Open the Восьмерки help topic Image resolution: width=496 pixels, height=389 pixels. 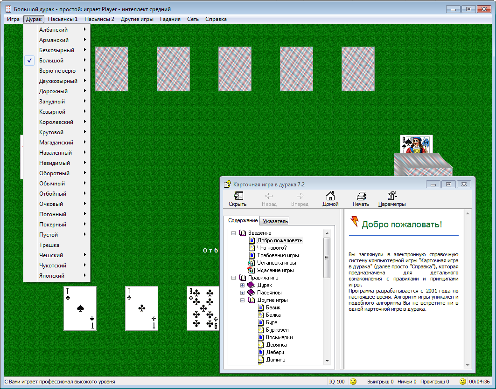pyautogui.click(x=279, y=337)
